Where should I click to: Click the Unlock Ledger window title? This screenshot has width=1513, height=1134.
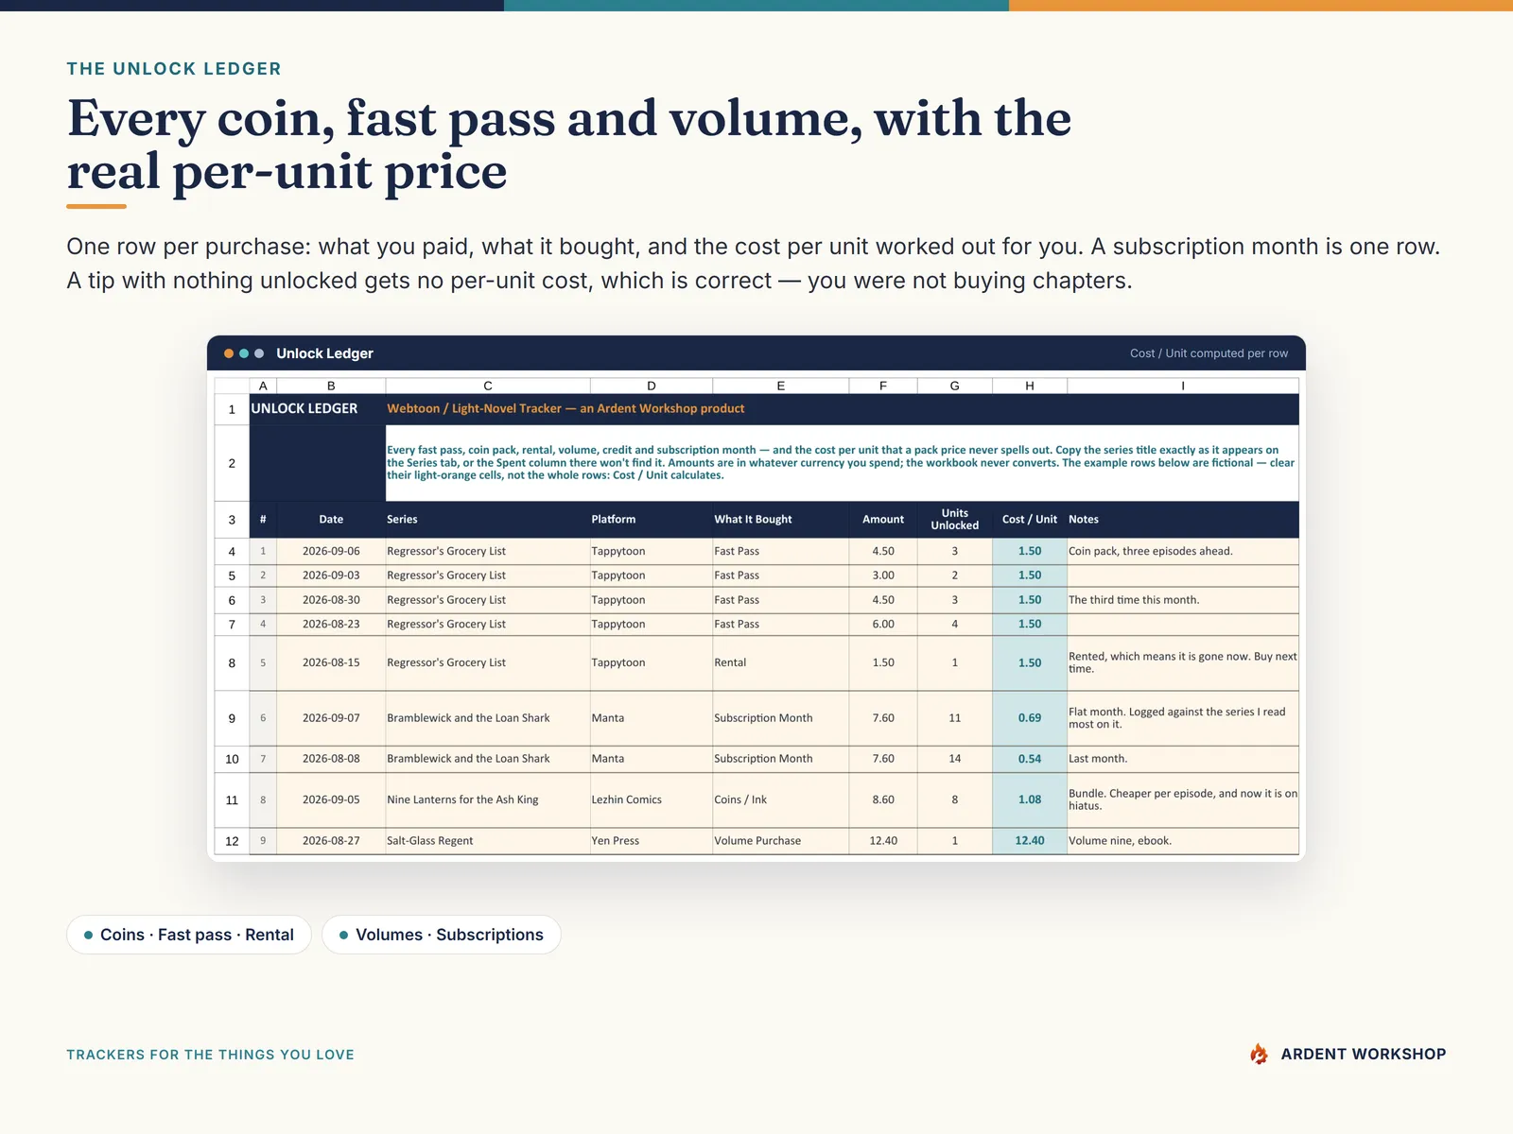[324, 353]
